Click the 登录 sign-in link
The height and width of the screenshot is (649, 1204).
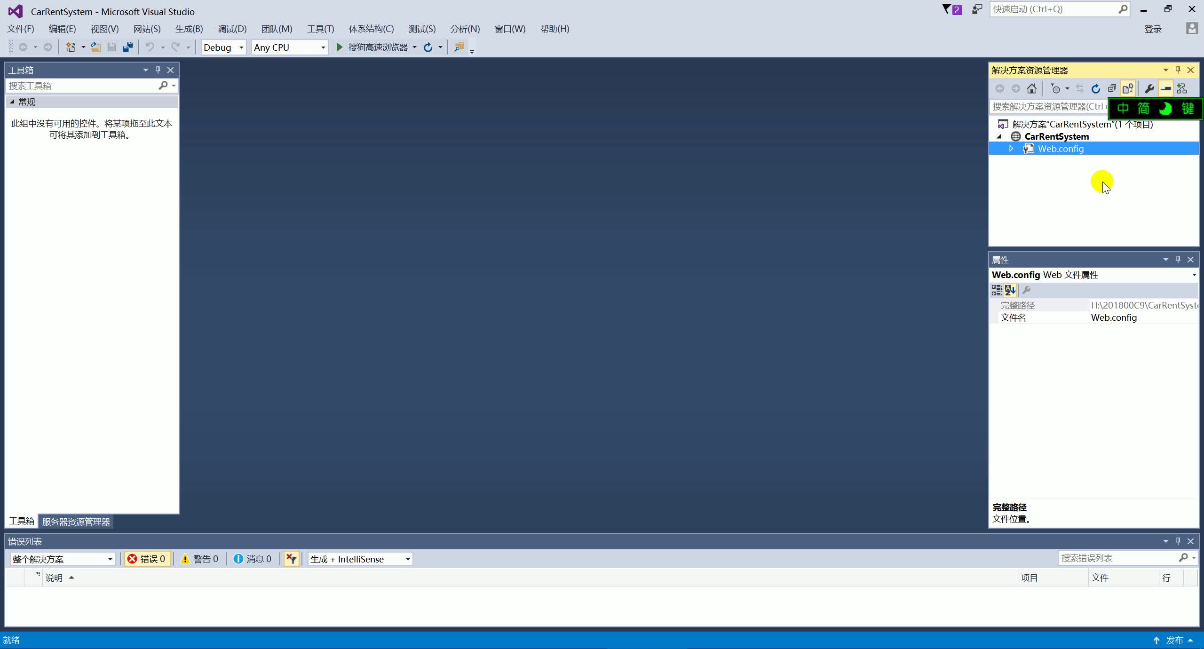click(1153, 29)
